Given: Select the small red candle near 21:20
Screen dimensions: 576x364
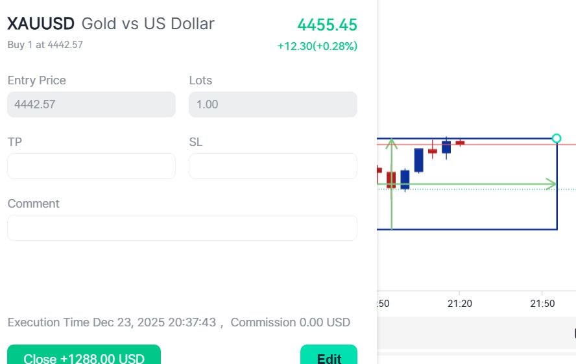Looking at the screenshot, I should 460,143.
